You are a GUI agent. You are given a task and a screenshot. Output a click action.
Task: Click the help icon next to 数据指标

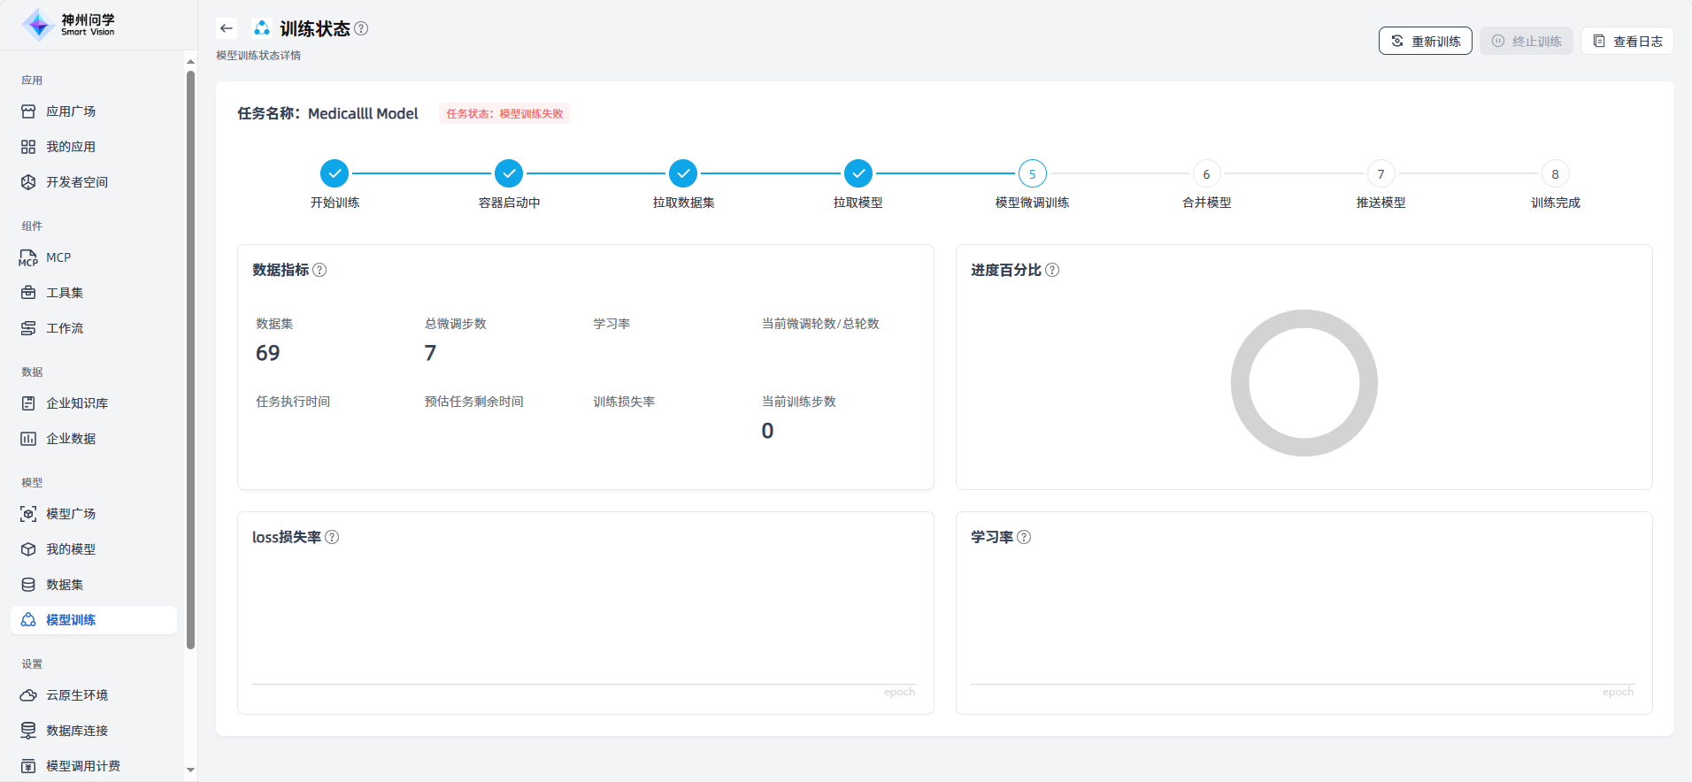(x=320, y=270)
